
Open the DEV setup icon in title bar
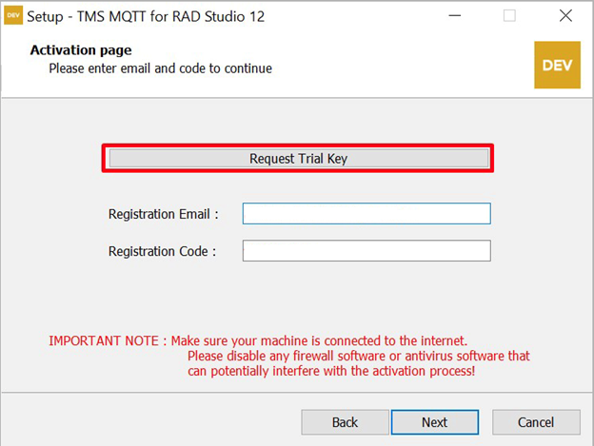[x=13, y=15]
